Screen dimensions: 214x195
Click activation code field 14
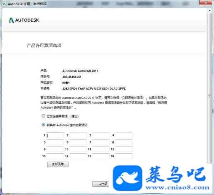click(x=78, y=156)
